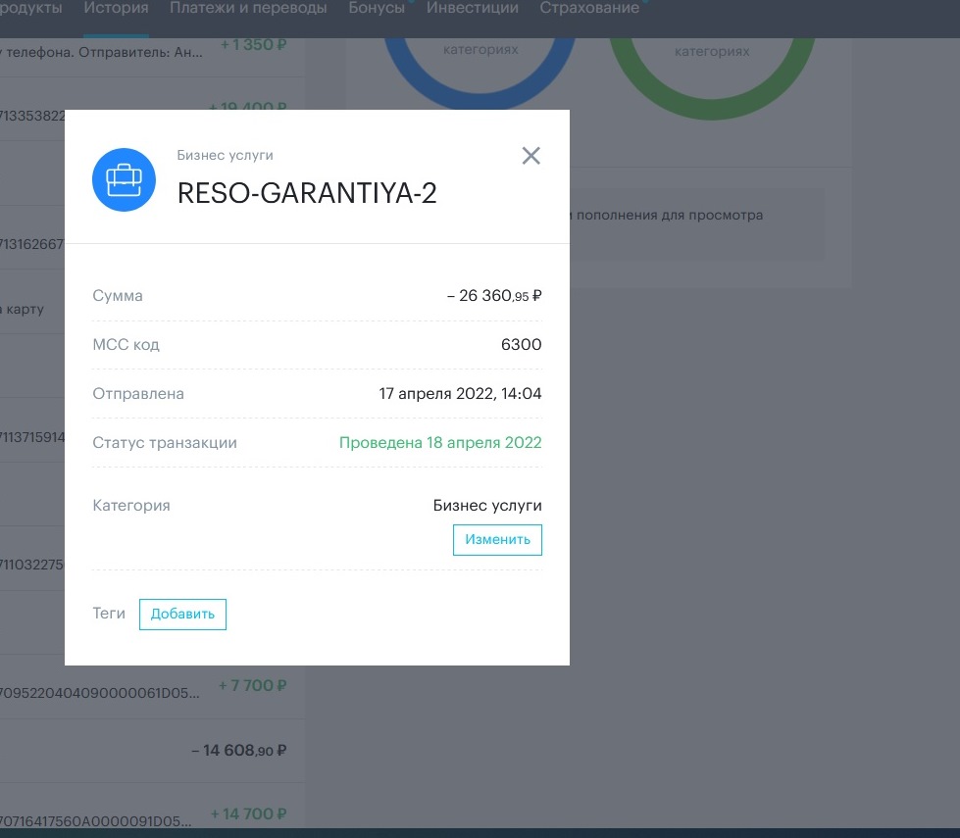Viewport: 960px width, 838px height.
Task: Click the Теги label
Action: point(109,614)
